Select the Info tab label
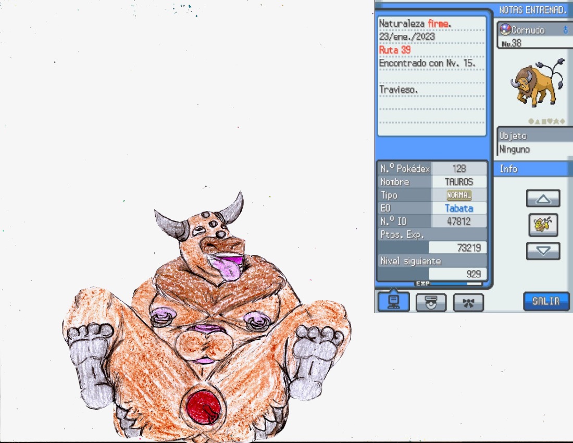The height and width of the screenshot is (443, 573). (508, 168)
